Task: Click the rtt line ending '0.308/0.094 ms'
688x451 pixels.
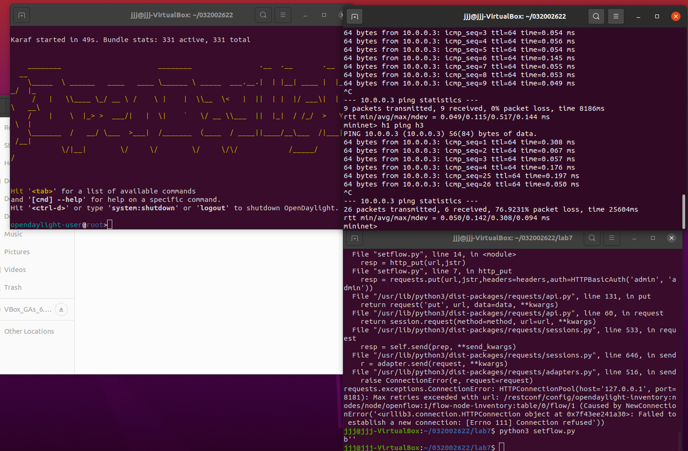Action: (x=447, y=218)
